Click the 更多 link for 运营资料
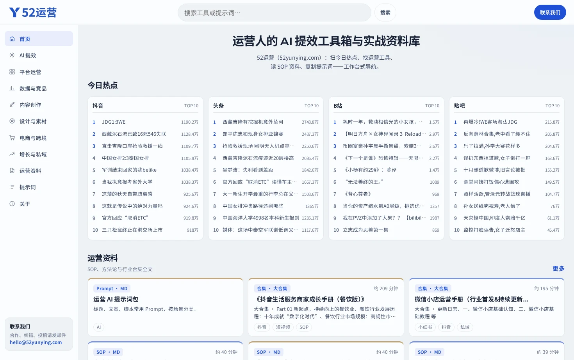Image resolution: width=574 pixels, height=360 pixels. 558,269
